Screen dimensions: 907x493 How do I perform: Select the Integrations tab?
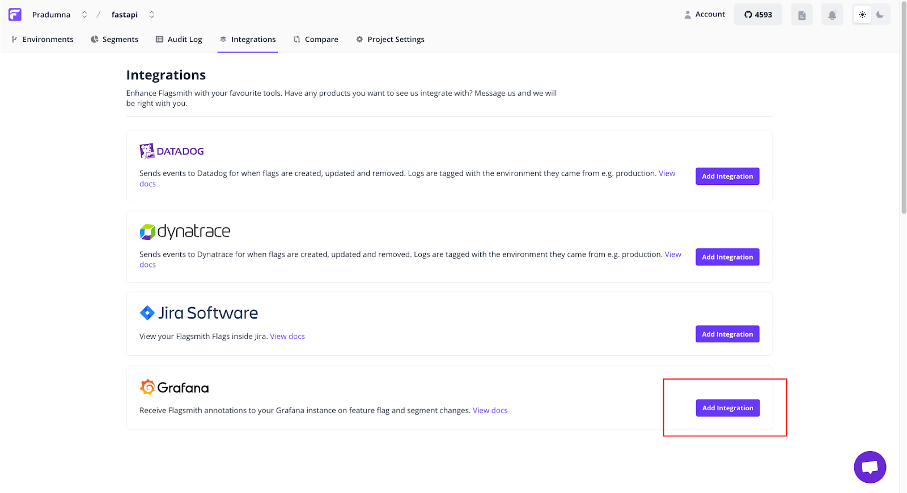point(248,40)
